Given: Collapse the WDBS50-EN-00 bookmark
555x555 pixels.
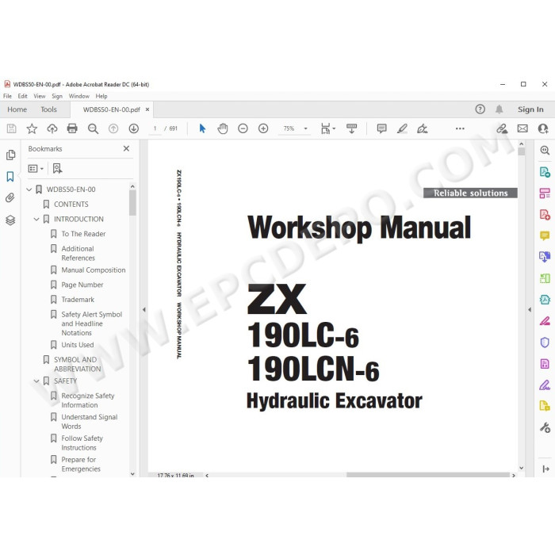Looking at the screenshot, I should pyautogui.click(x=29, y=189).
